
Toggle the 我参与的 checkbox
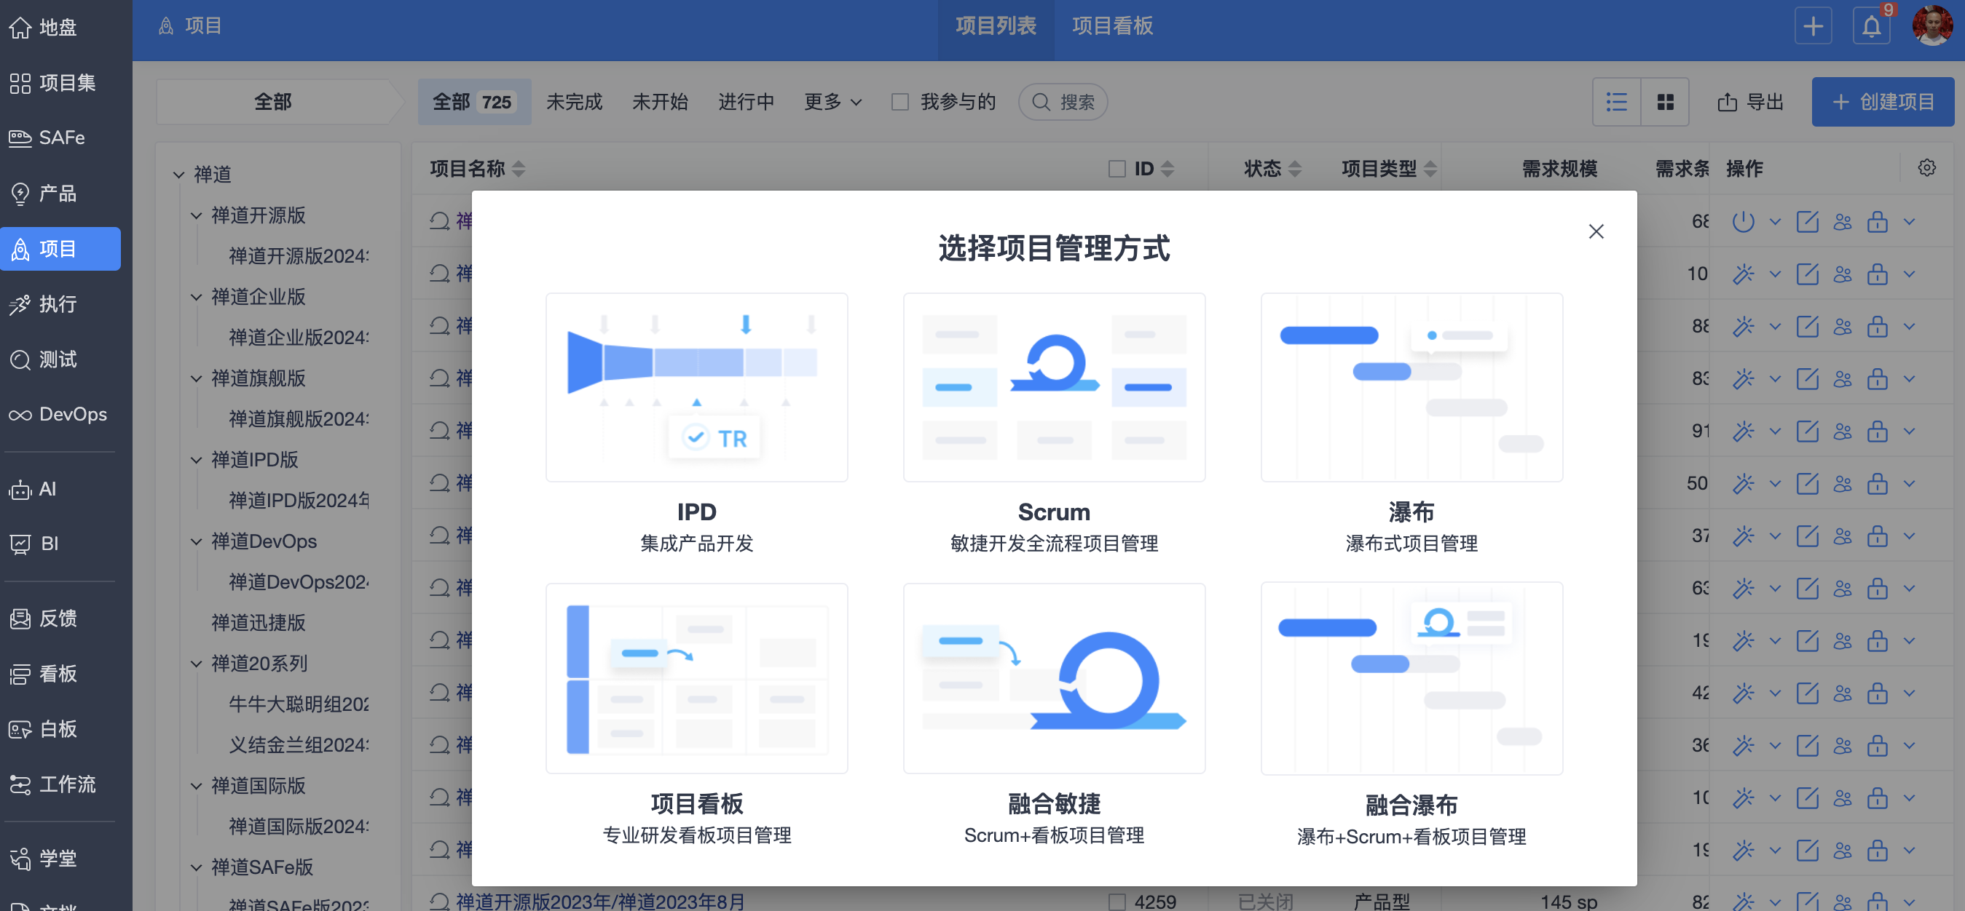click(x=900, y=102)
